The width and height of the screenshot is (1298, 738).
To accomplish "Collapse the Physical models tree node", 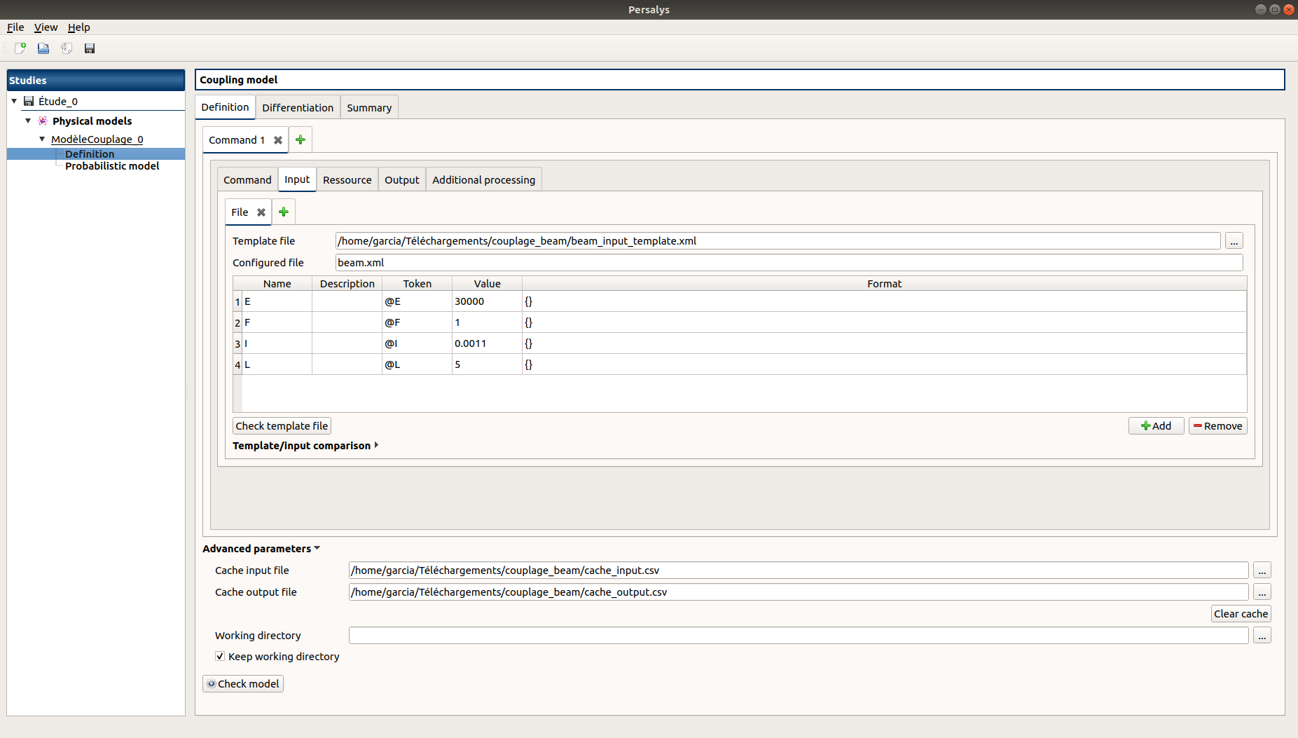I will 28,121.
